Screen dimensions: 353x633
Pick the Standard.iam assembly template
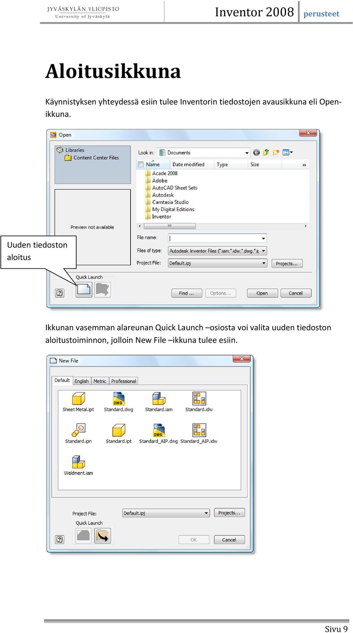(x=159, y=402)
